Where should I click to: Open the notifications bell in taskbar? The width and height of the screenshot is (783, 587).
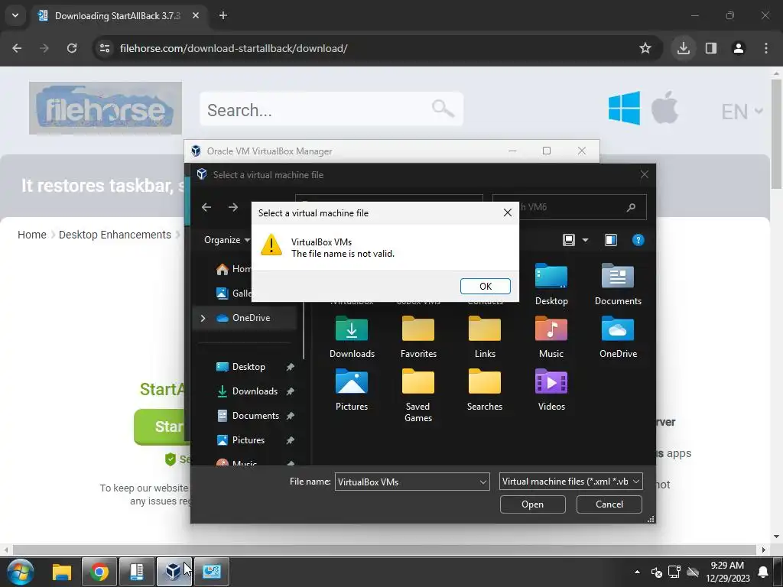[x=763, y=572]
